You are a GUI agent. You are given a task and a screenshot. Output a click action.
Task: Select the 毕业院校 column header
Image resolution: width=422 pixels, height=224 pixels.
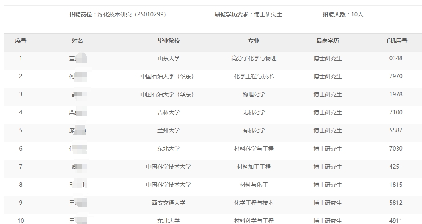click(169, 41)
